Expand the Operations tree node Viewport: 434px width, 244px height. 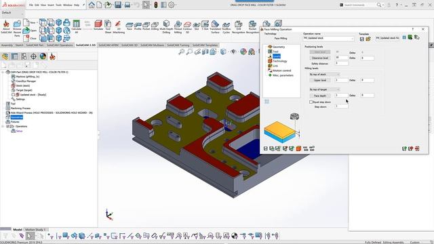coord(3,126)
